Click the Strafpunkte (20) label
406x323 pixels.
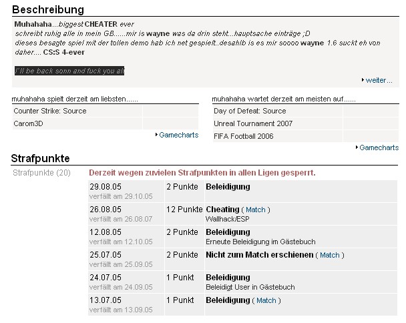[x=41, y=173]
